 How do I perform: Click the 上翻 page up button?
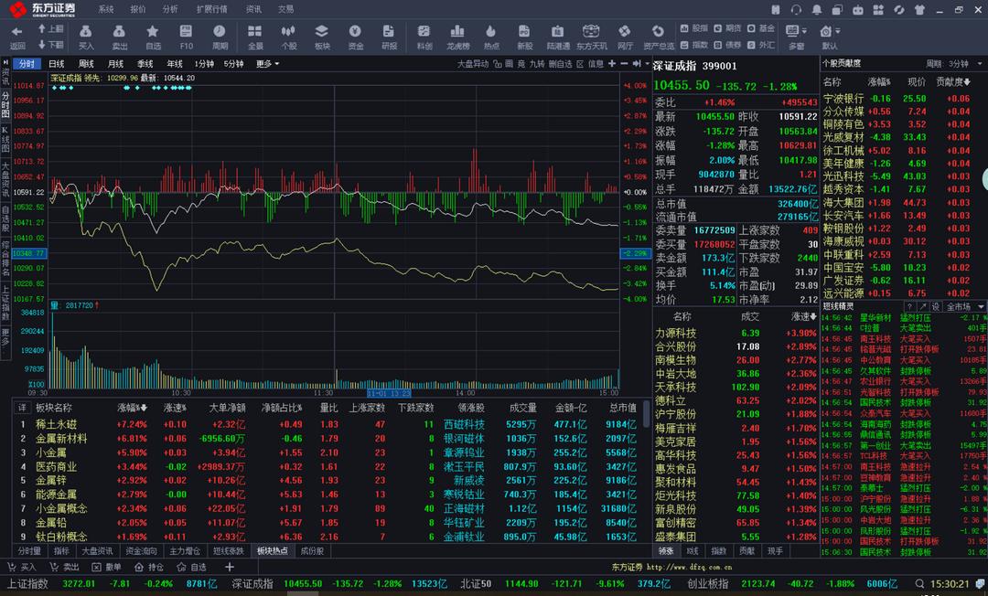(x=51, y=29)
